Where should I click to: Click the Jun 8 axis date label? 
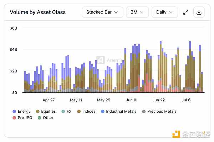(131, 100)
